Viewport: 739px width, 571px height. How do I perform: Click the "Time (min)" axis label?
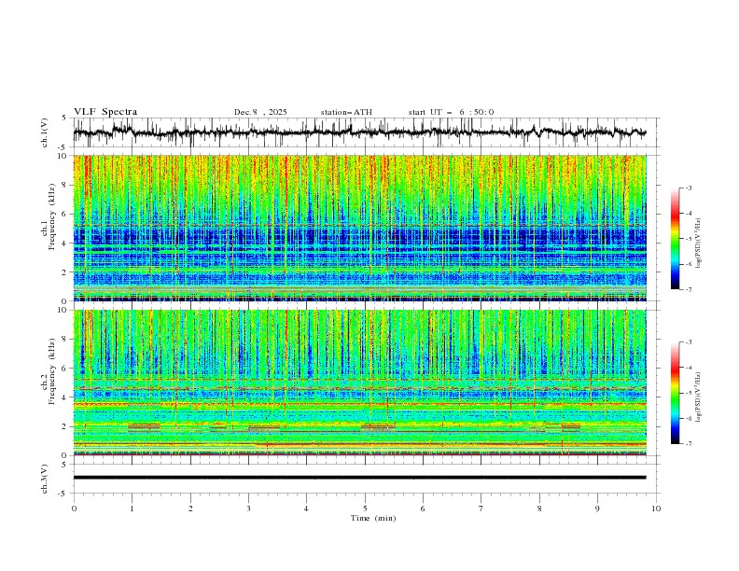tap(373, 518)
